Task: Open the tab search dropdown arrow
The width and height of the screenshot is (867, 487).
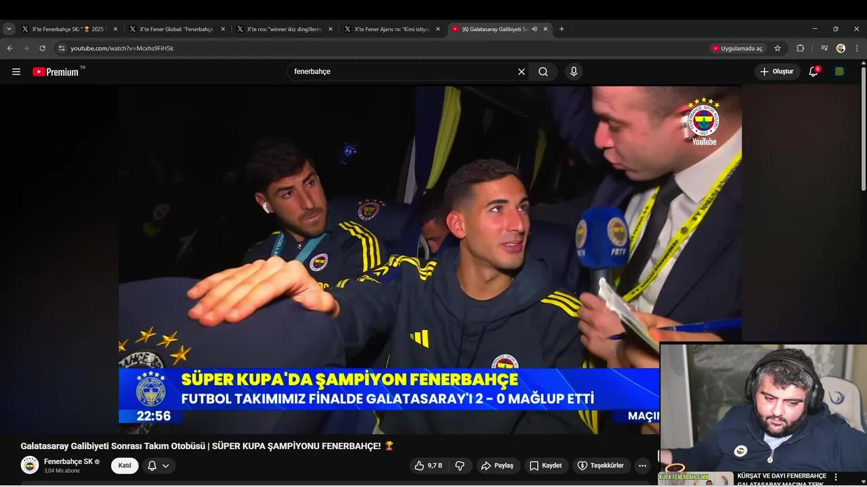Action: [x=9, y=29]
